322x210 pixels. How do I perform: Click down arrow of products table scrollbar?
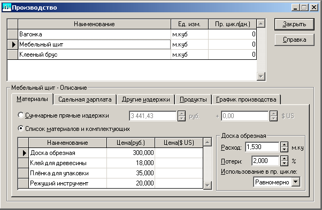[x=261, y=76]
